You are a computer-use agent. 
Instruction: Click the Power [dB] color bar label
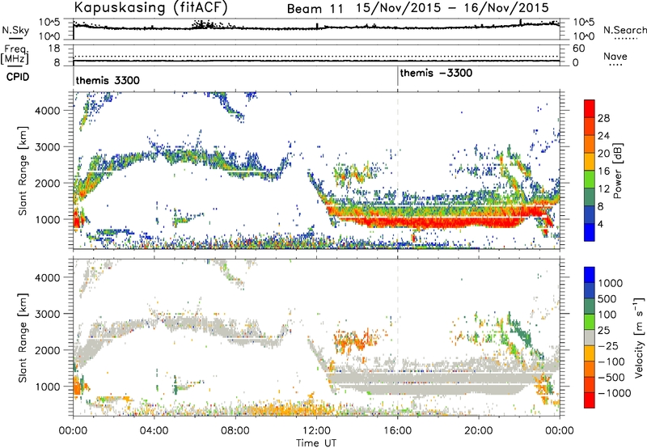point(617,171)
